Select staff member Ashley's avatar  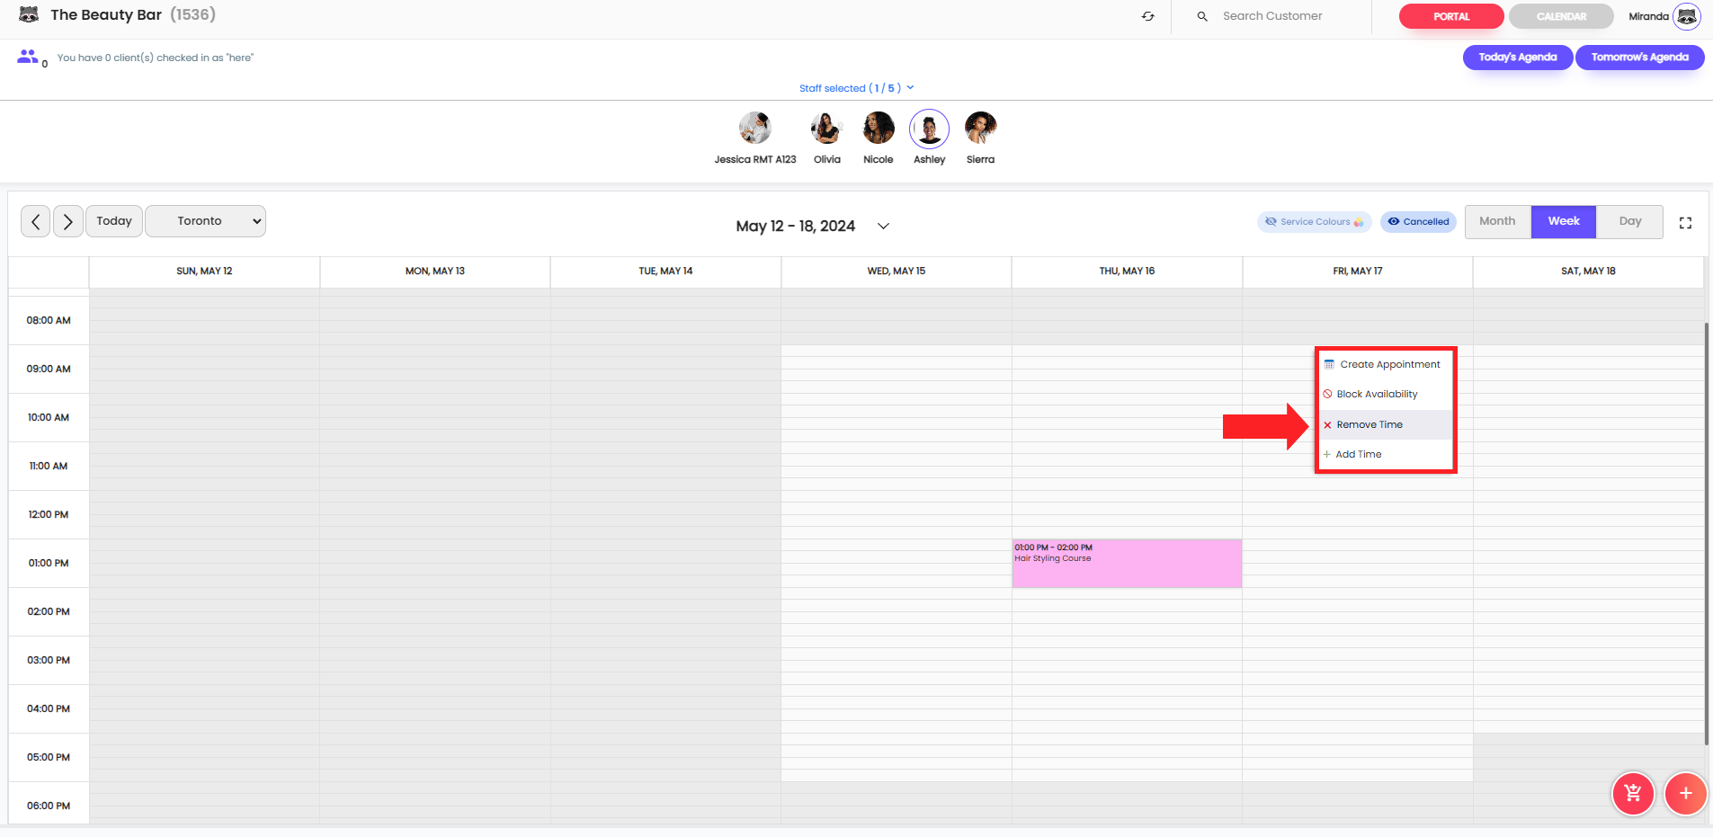[x=929, y=129]
